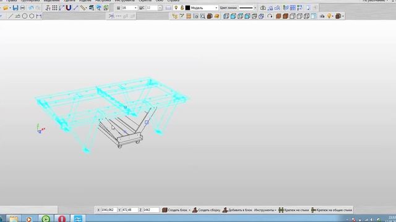Switch to first blue cube view icon

(226, 17)
